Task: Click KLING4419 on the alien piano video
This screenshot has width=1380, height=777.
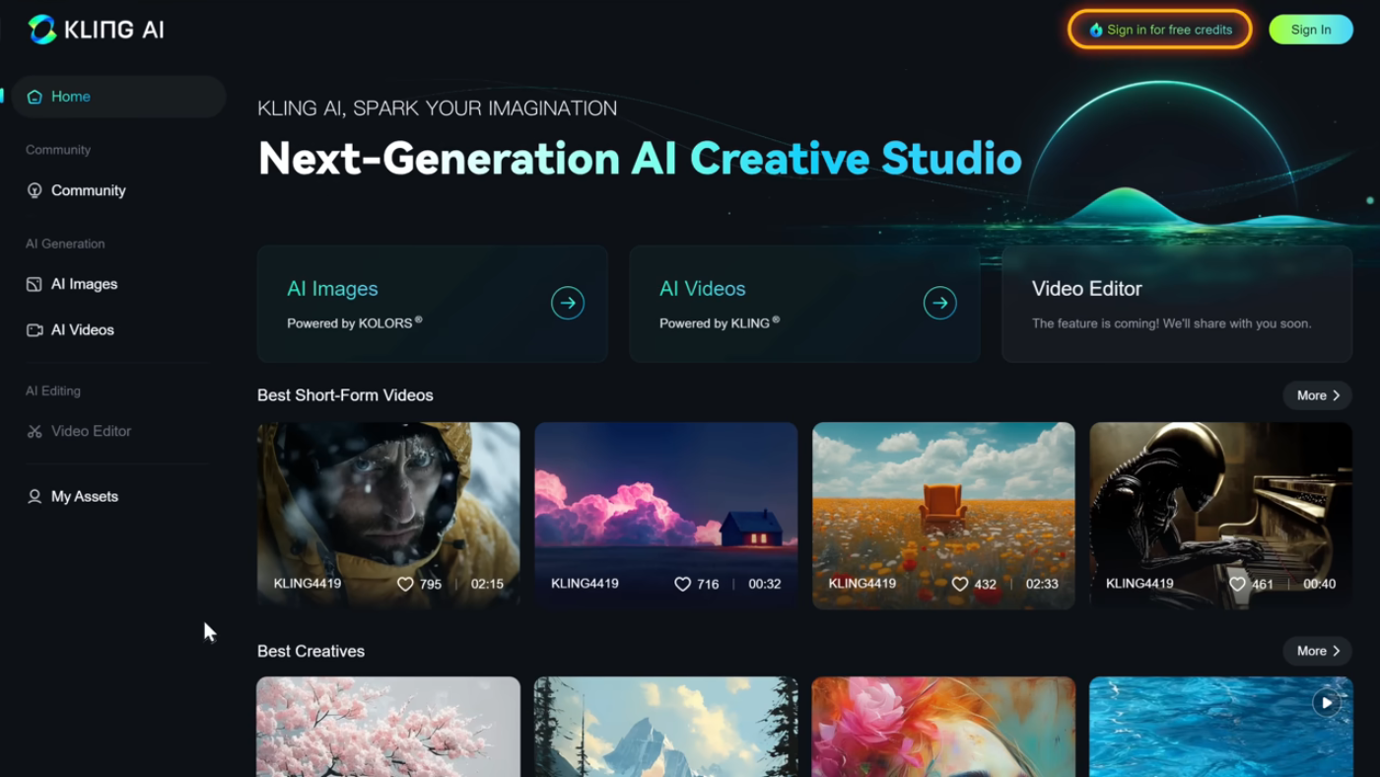Action: click(1139, 584)
